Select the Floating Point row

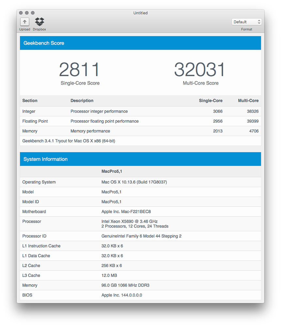140,121
